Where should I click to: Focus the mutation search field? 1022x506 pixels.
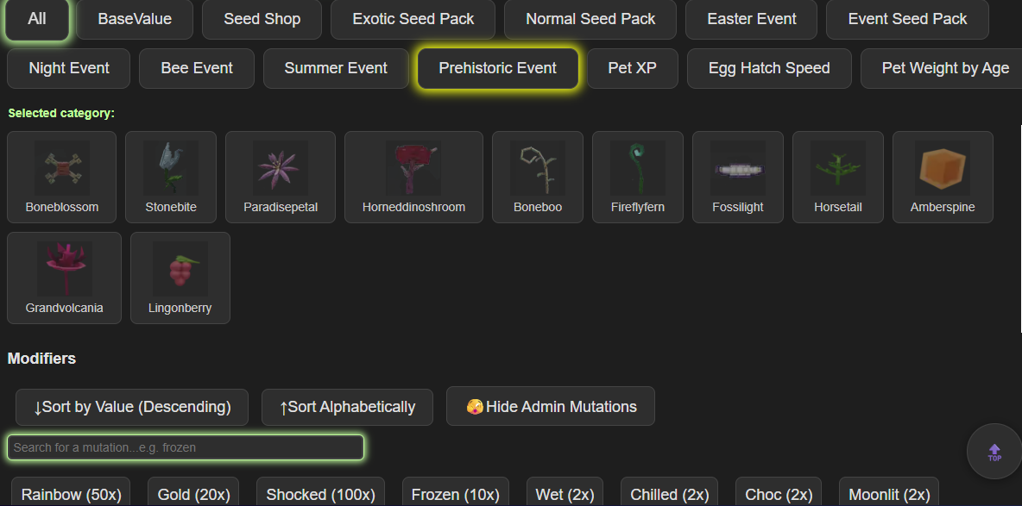186,447
